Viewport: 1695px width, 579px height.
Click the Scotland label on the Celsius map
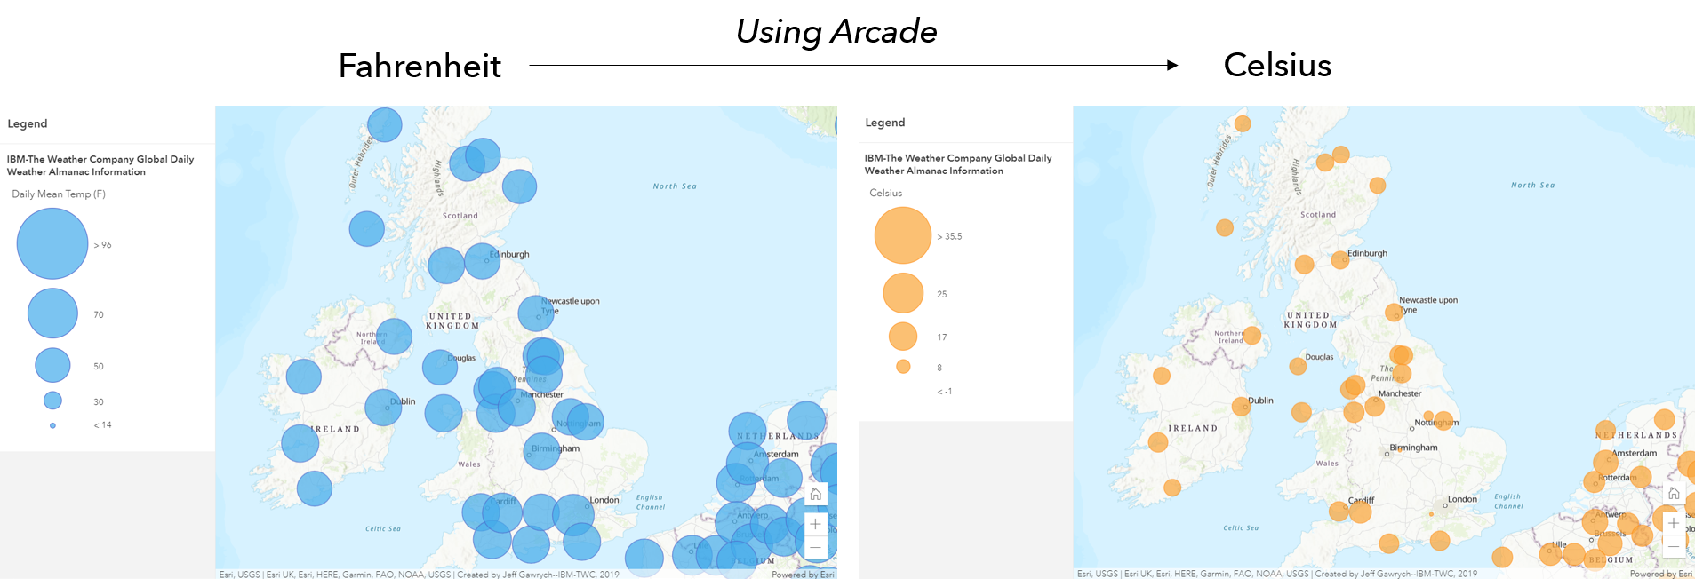[x=1318, y=215]
